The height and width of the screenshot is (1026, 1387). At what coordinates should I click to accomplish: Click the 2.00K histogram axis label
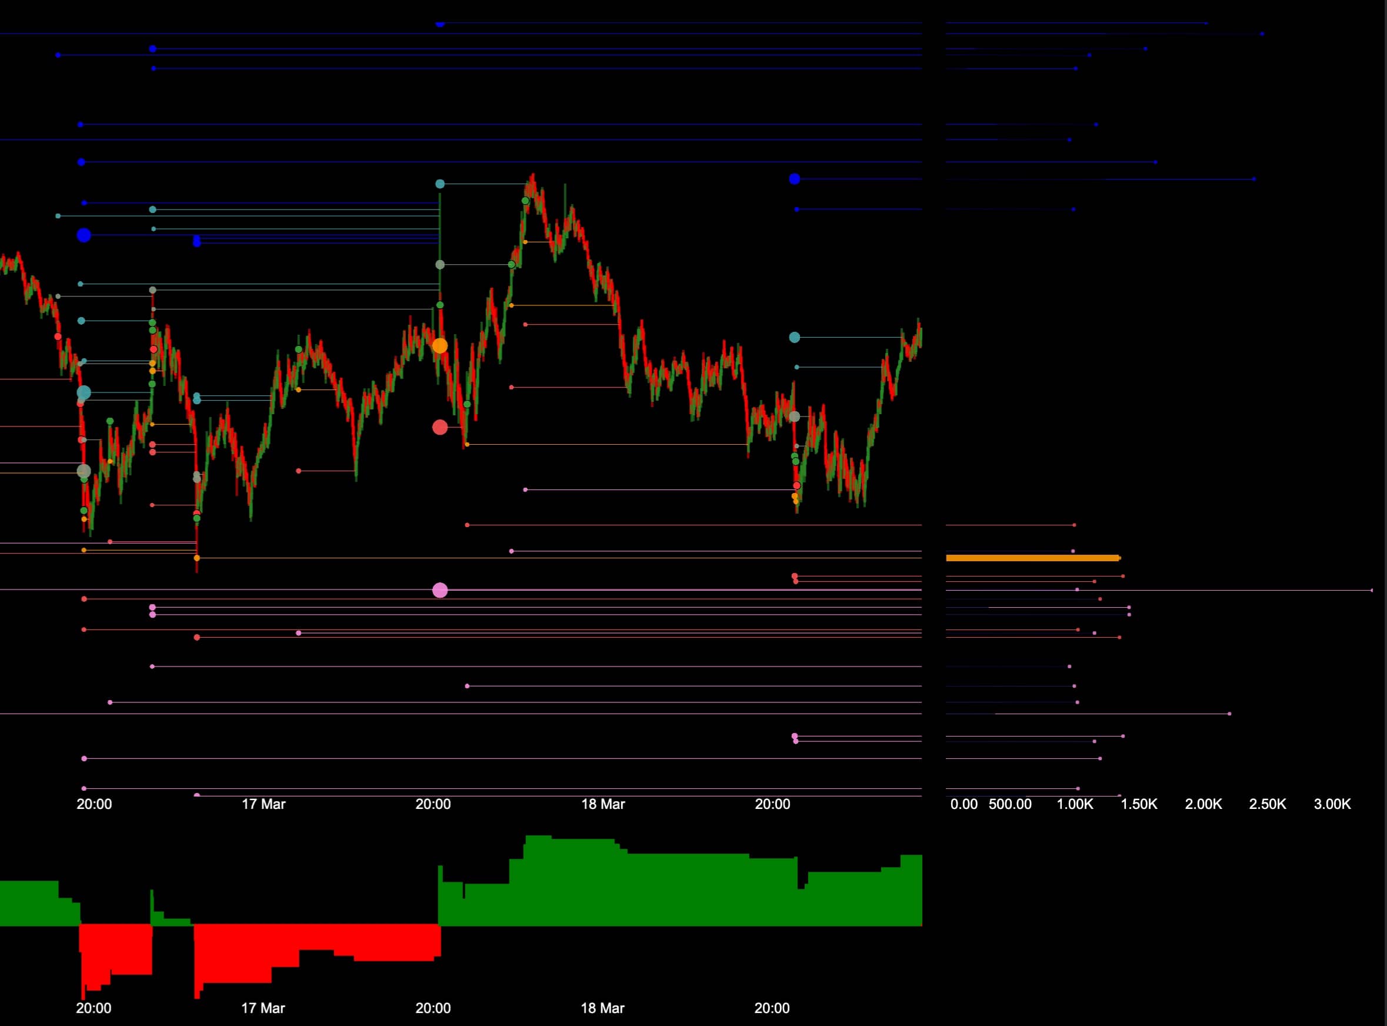pyautogui.click(x=1203, y=804)
